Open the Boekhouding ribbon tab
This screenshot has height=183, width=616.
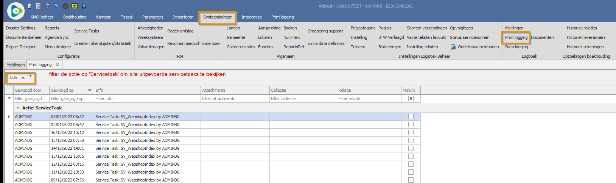coord(75,17)
